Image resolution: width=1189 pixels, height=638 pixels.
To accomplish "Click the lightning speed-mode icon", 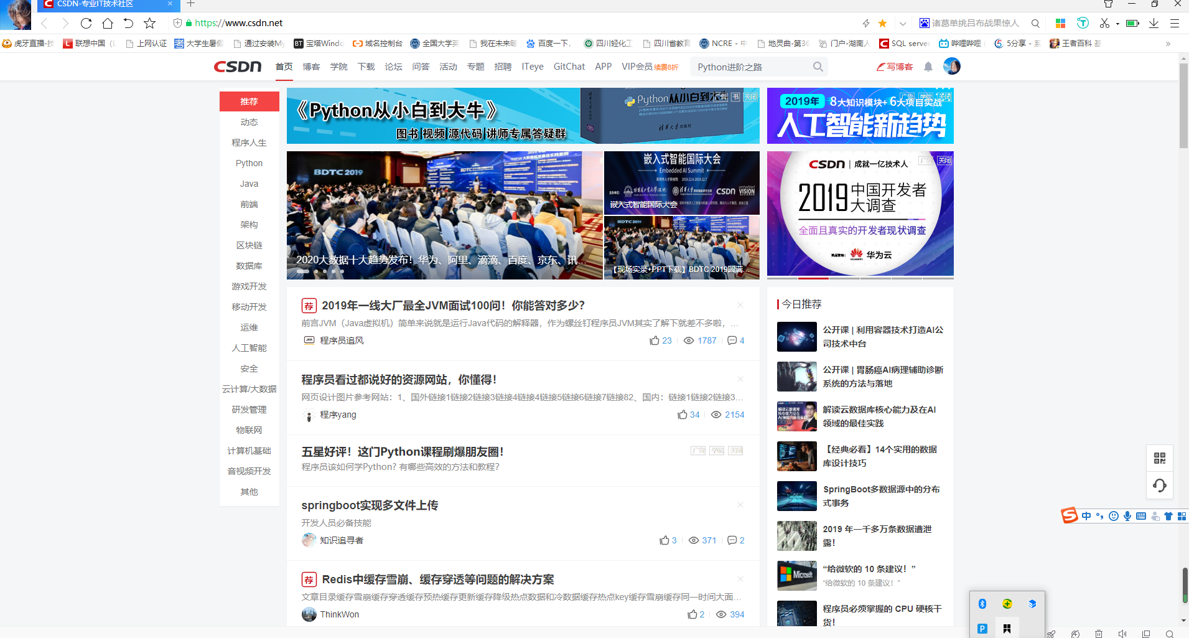I will tap(866, 23).
